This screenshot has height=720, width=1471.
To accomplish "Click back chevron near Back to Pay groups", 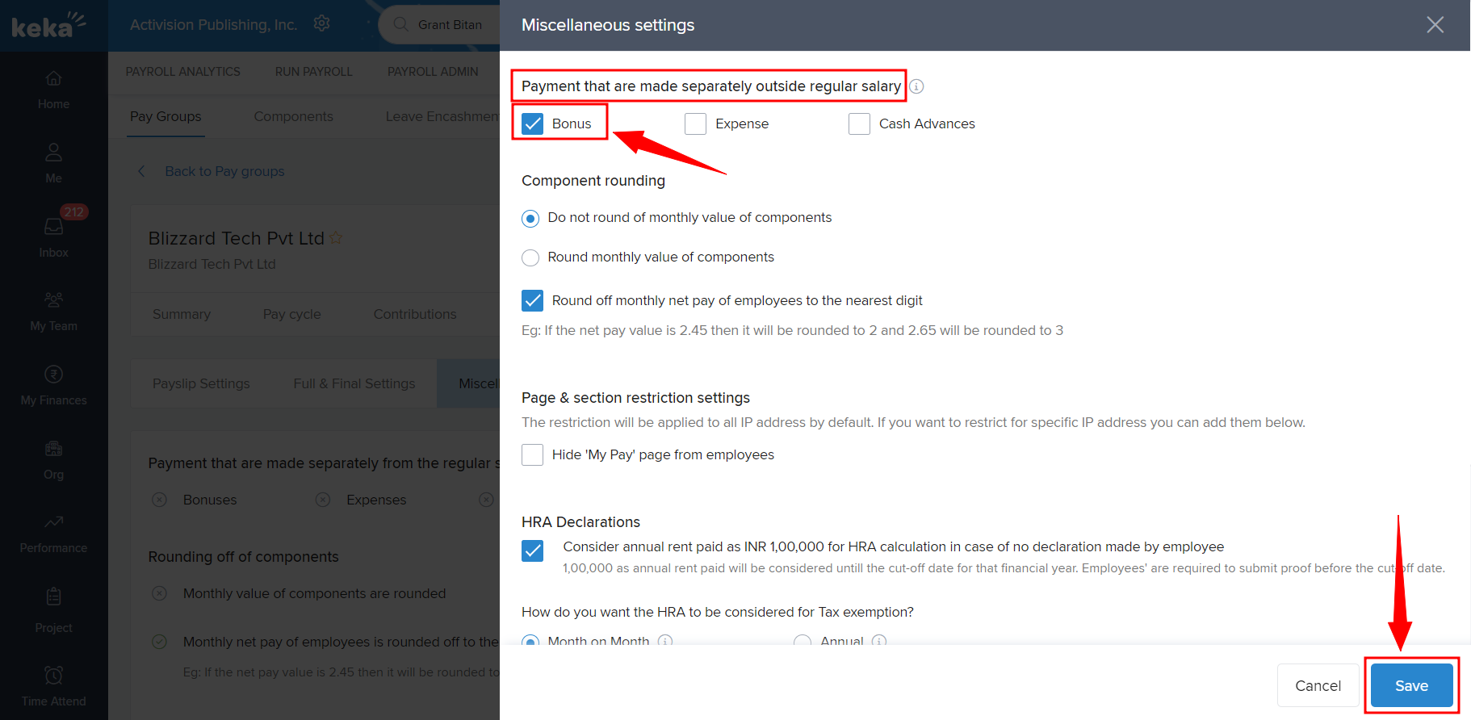I will tap(142, 171).
